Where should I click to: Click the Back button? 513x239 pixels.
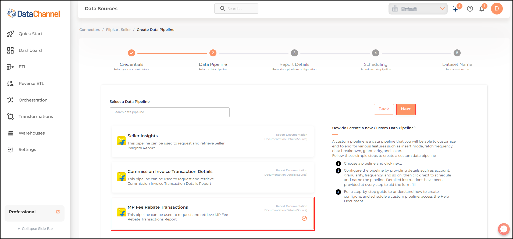click(x=384, y=109)
